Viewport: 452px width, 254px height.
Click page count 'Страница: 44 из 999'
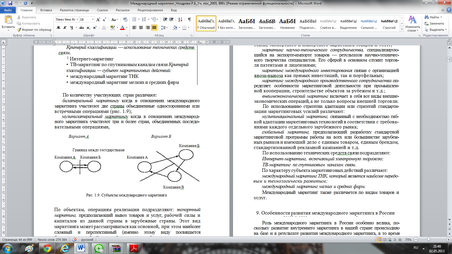17,240
